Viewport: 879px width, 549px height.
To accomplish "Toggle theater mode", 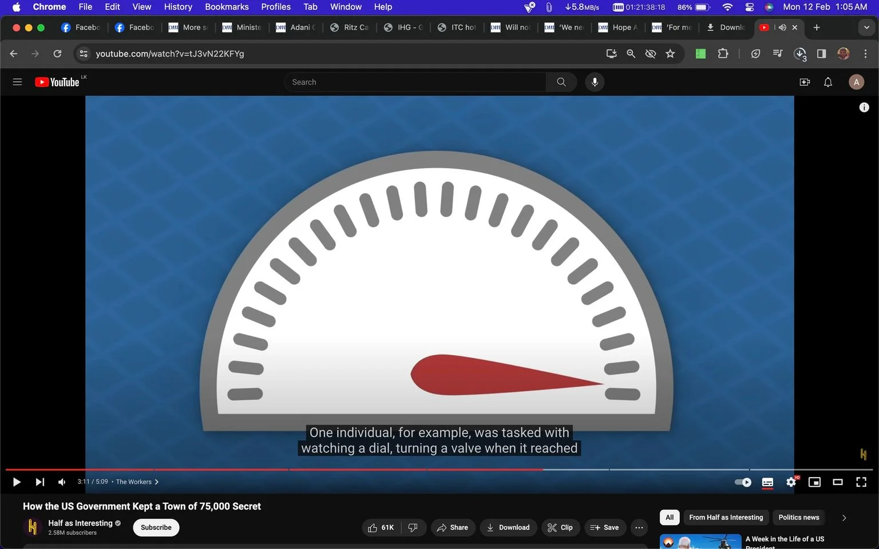I will 838,482.
